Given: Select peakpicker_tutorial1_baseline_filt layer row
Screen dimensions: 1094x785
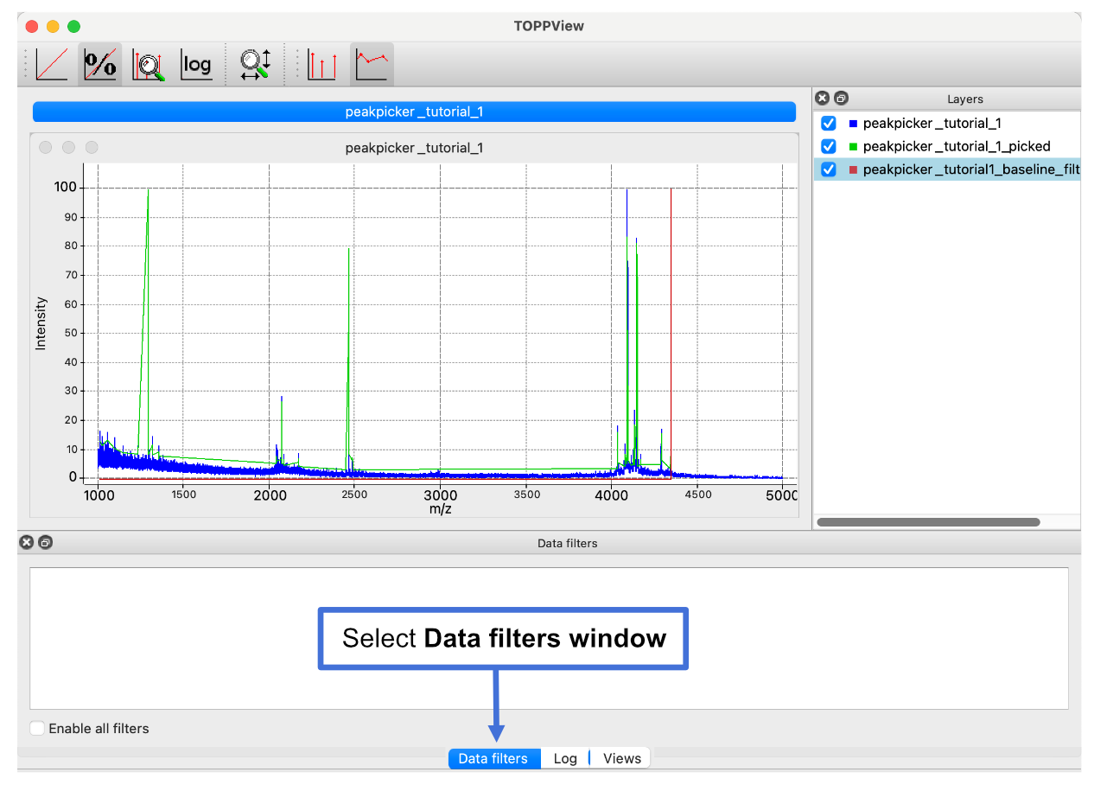Looking at the screenshot, I should [947, 169].
